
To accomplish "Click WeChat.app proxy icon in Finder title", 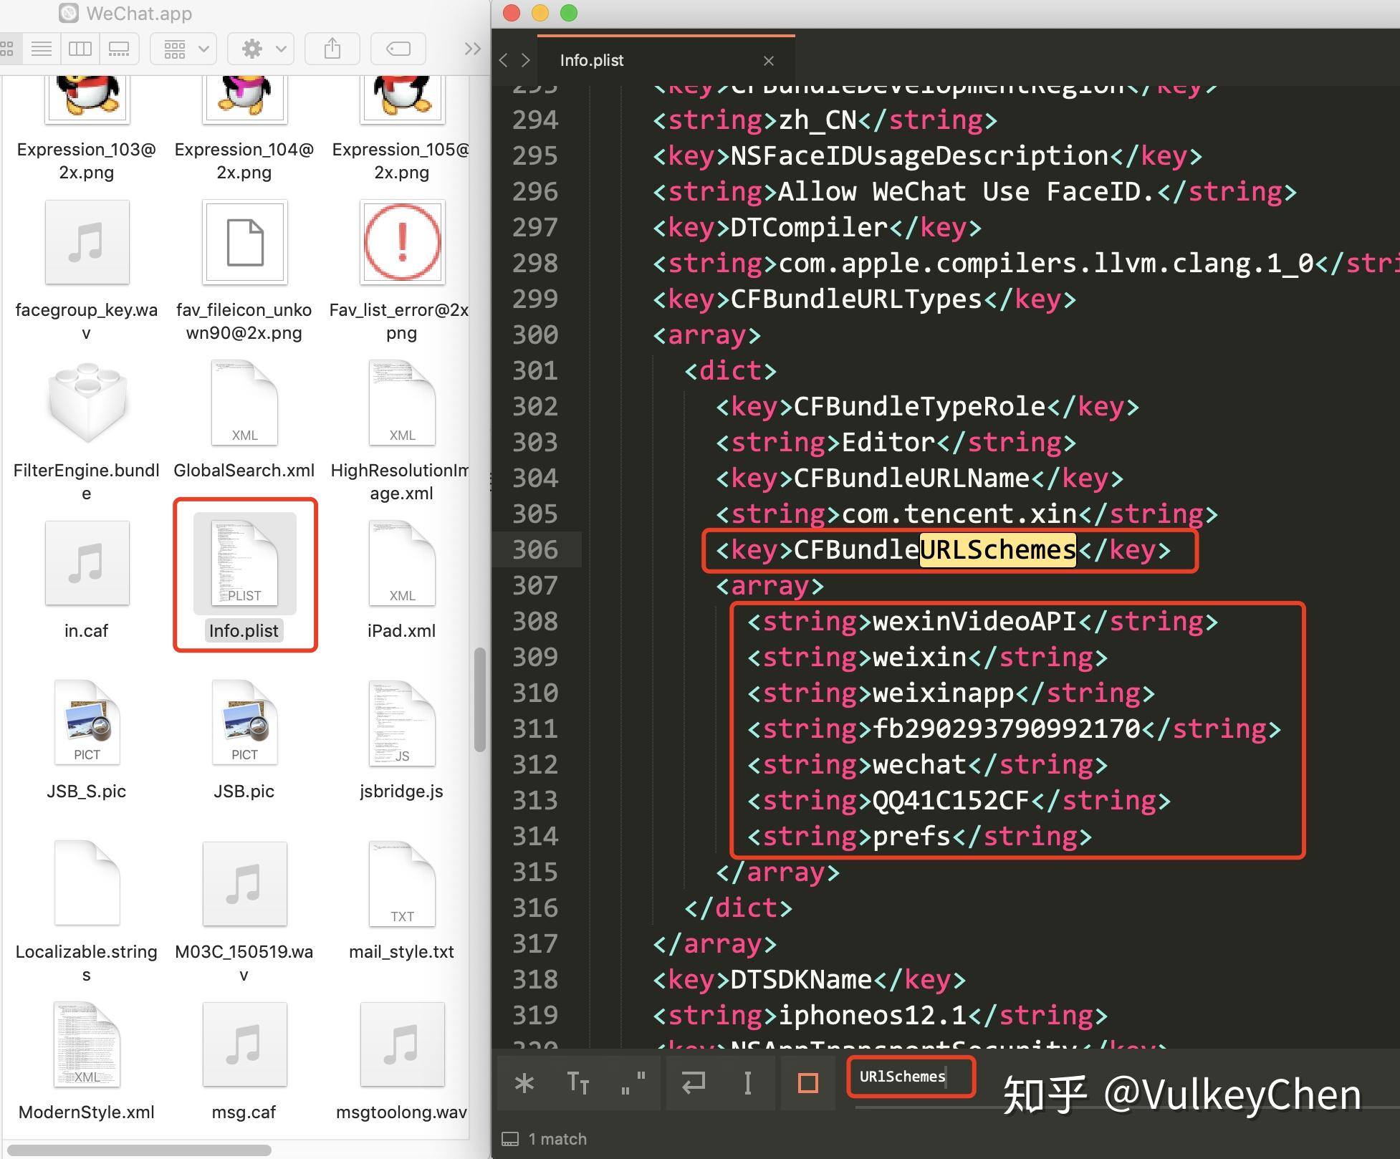I will (68, 13).
